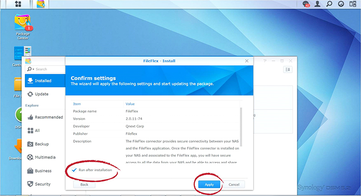The image size is (361, 196).
Task: Click the taskbar search magnifier icon
Action: (329, 4)
